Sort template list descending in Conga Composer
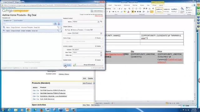The height and width of the screenshot is (112, 200). (59, 24)
